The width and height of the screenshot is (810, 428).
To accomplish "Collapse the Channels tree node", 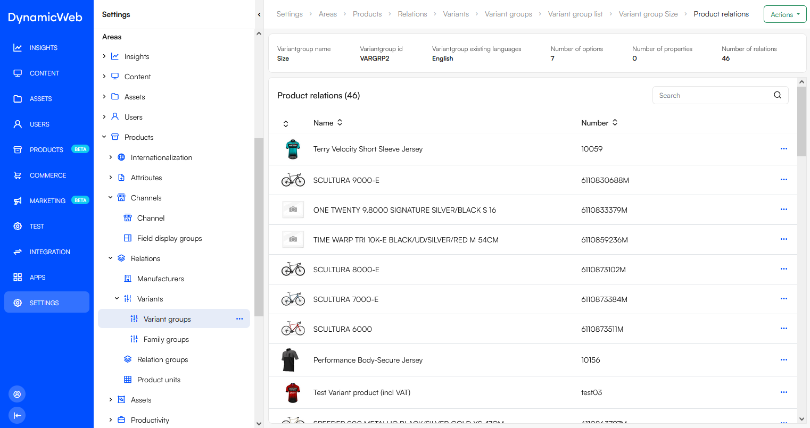I will (111, 198).
